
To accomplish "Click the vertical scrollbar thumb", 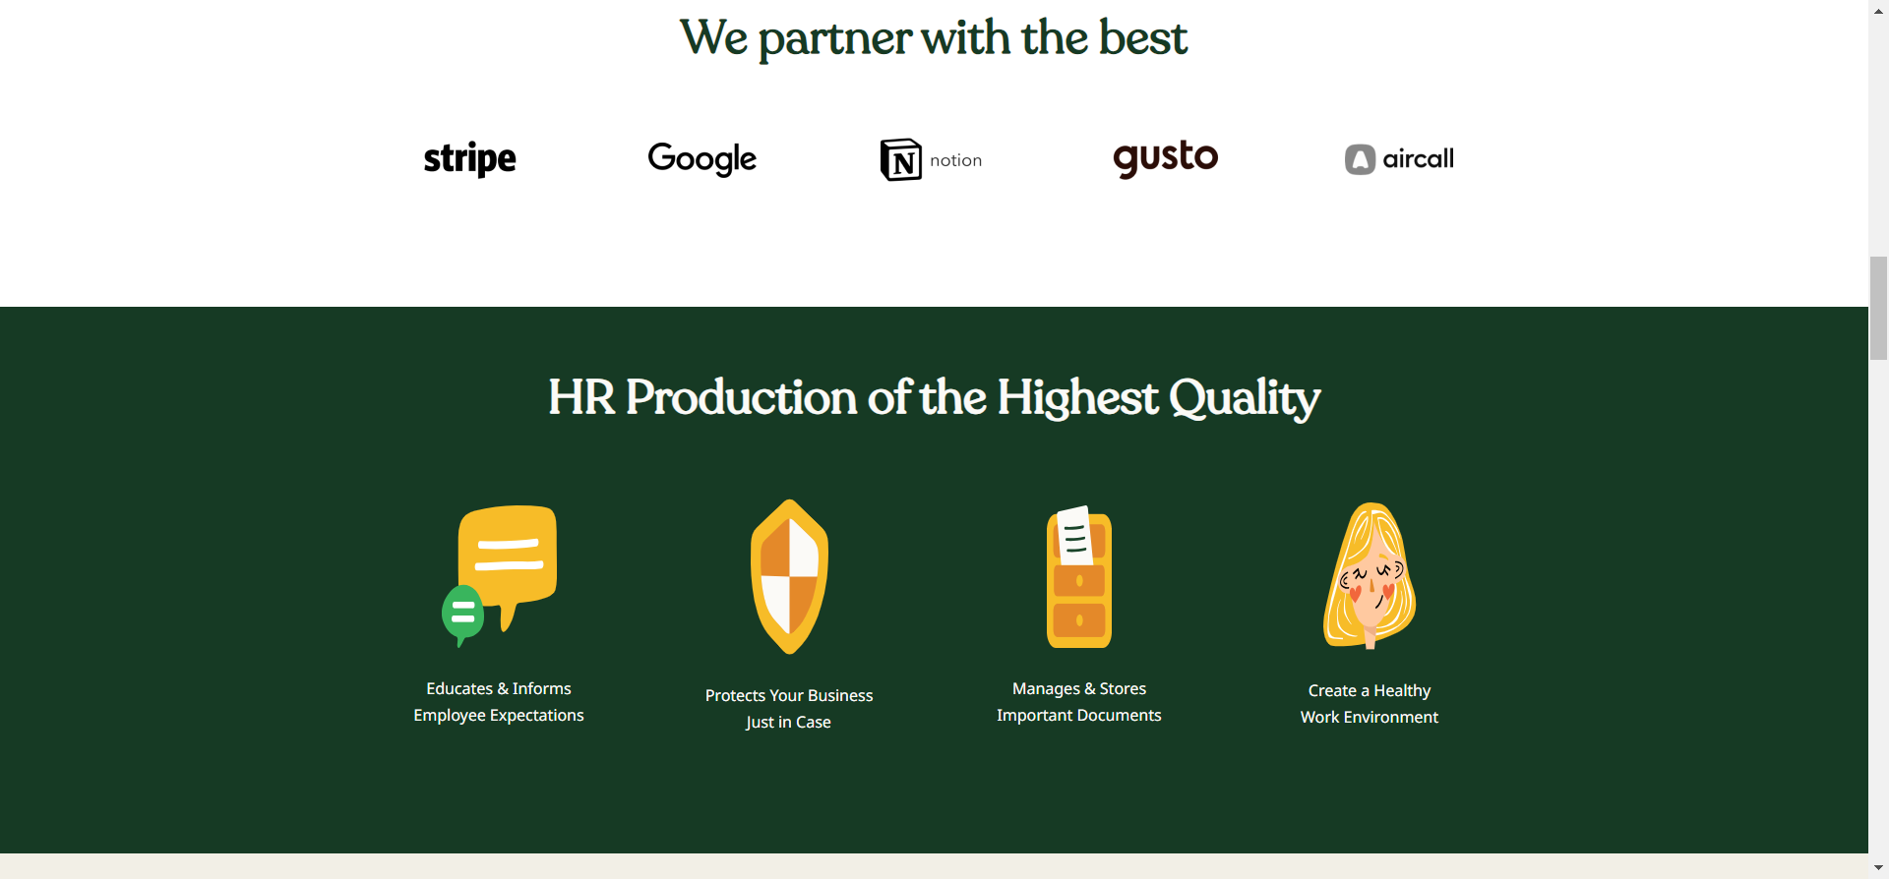I will point(1879,308).
